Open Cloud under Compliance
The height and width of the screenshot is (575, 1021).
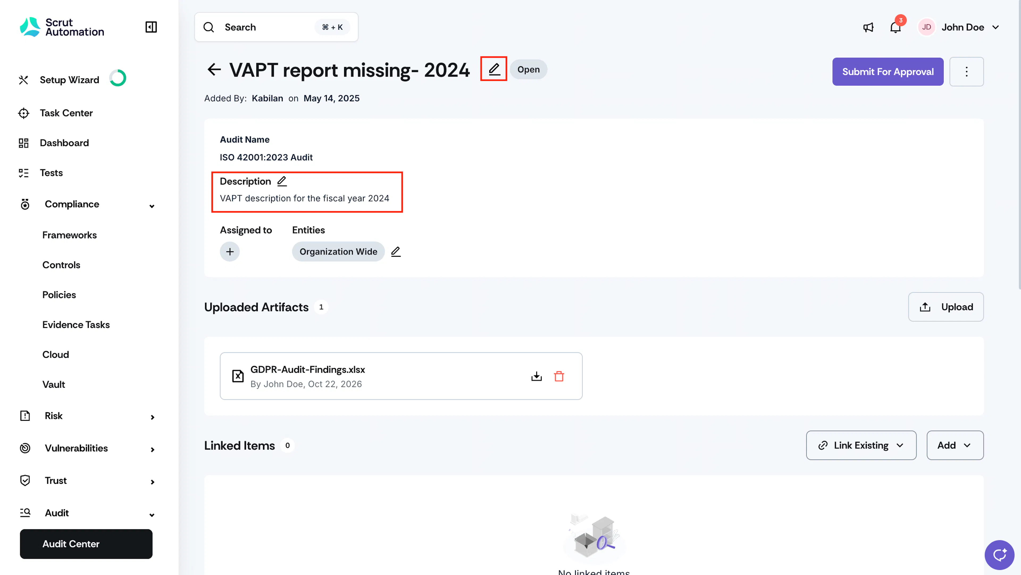[x=56, y=355]
